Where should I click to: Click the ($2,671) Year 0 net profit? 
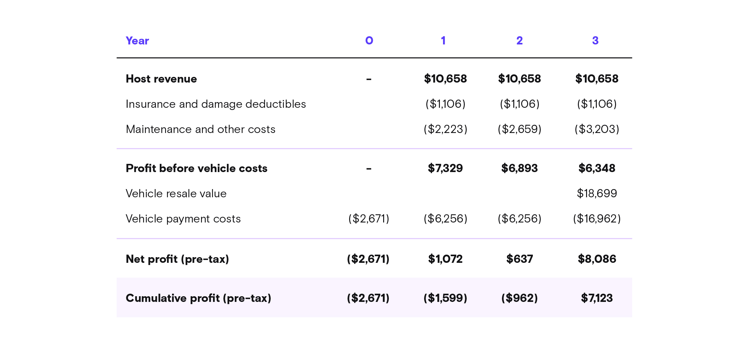point(368,259)
